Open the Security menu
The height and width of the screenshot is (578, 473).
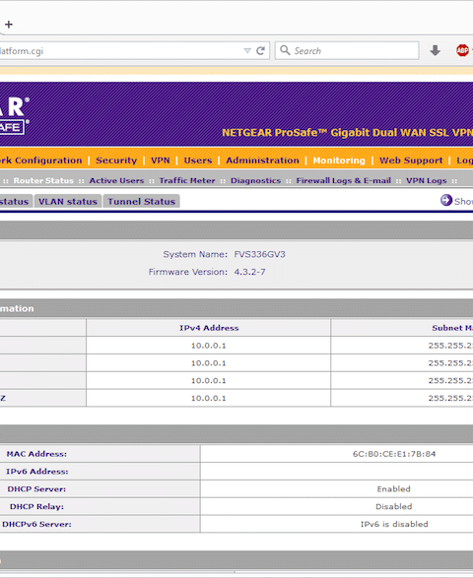point(116,161)
